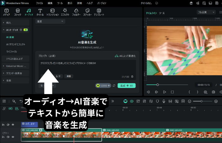Click the paper plane share icon

click(198, 3)
